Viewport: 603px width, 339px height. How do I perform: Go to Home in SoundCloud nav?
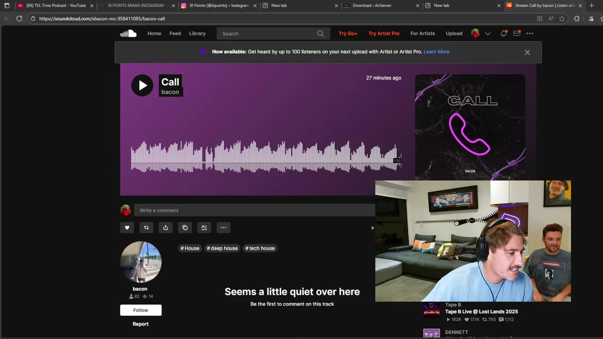(154, 33)
